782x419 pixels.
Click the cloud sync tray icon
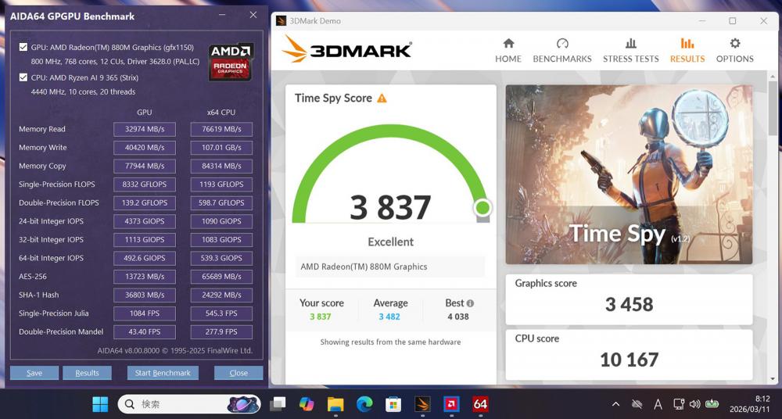click(637, 404)
